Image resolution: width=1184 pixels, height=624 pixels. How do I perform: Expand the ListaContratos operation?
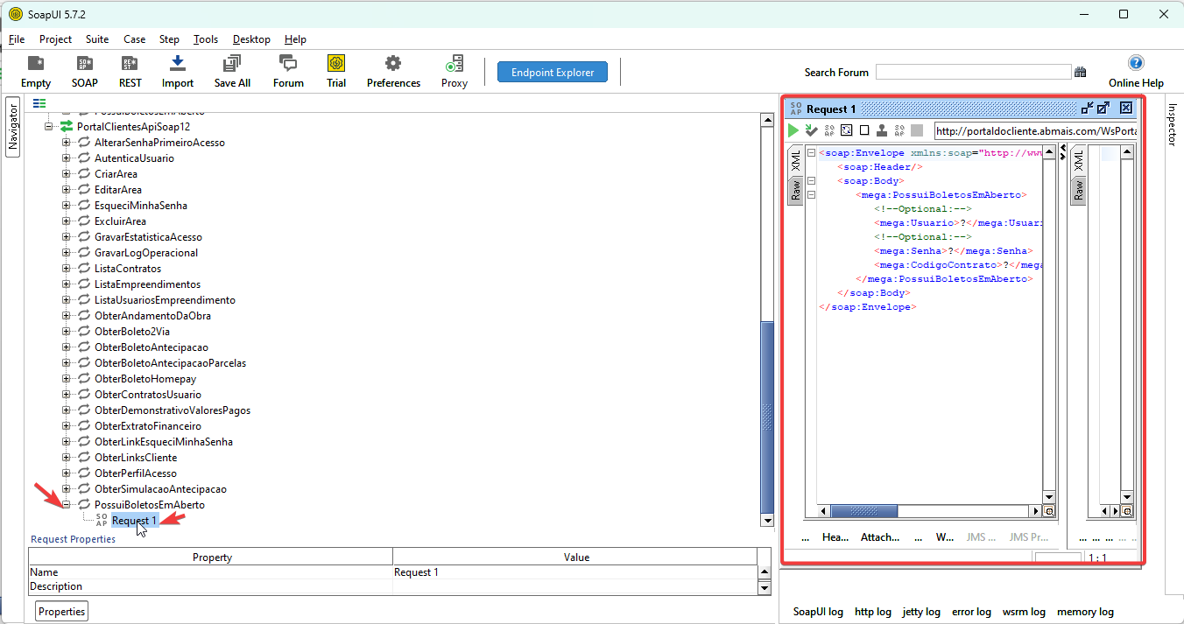pos(66,269)
